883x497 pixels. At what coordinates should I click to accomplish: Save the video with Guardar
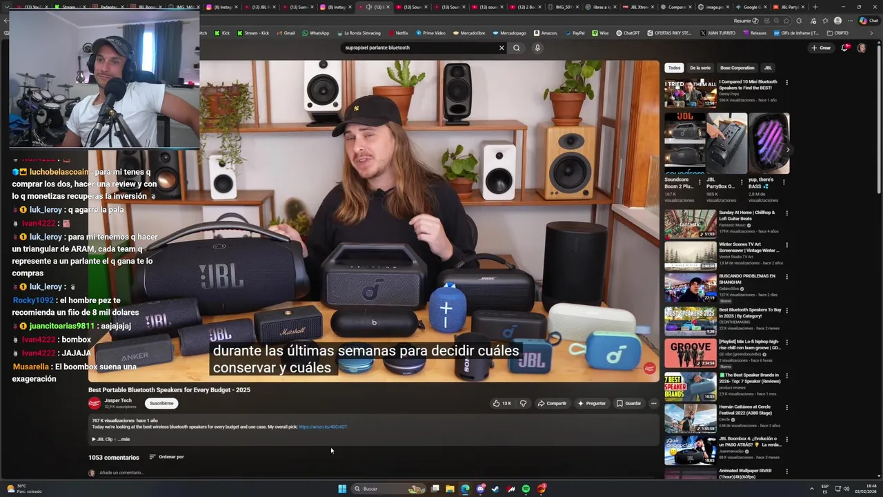(628, 403)
